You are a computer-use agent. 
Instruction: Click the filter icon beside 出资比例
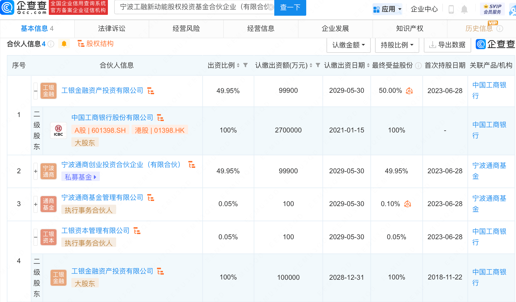[245, 65]
